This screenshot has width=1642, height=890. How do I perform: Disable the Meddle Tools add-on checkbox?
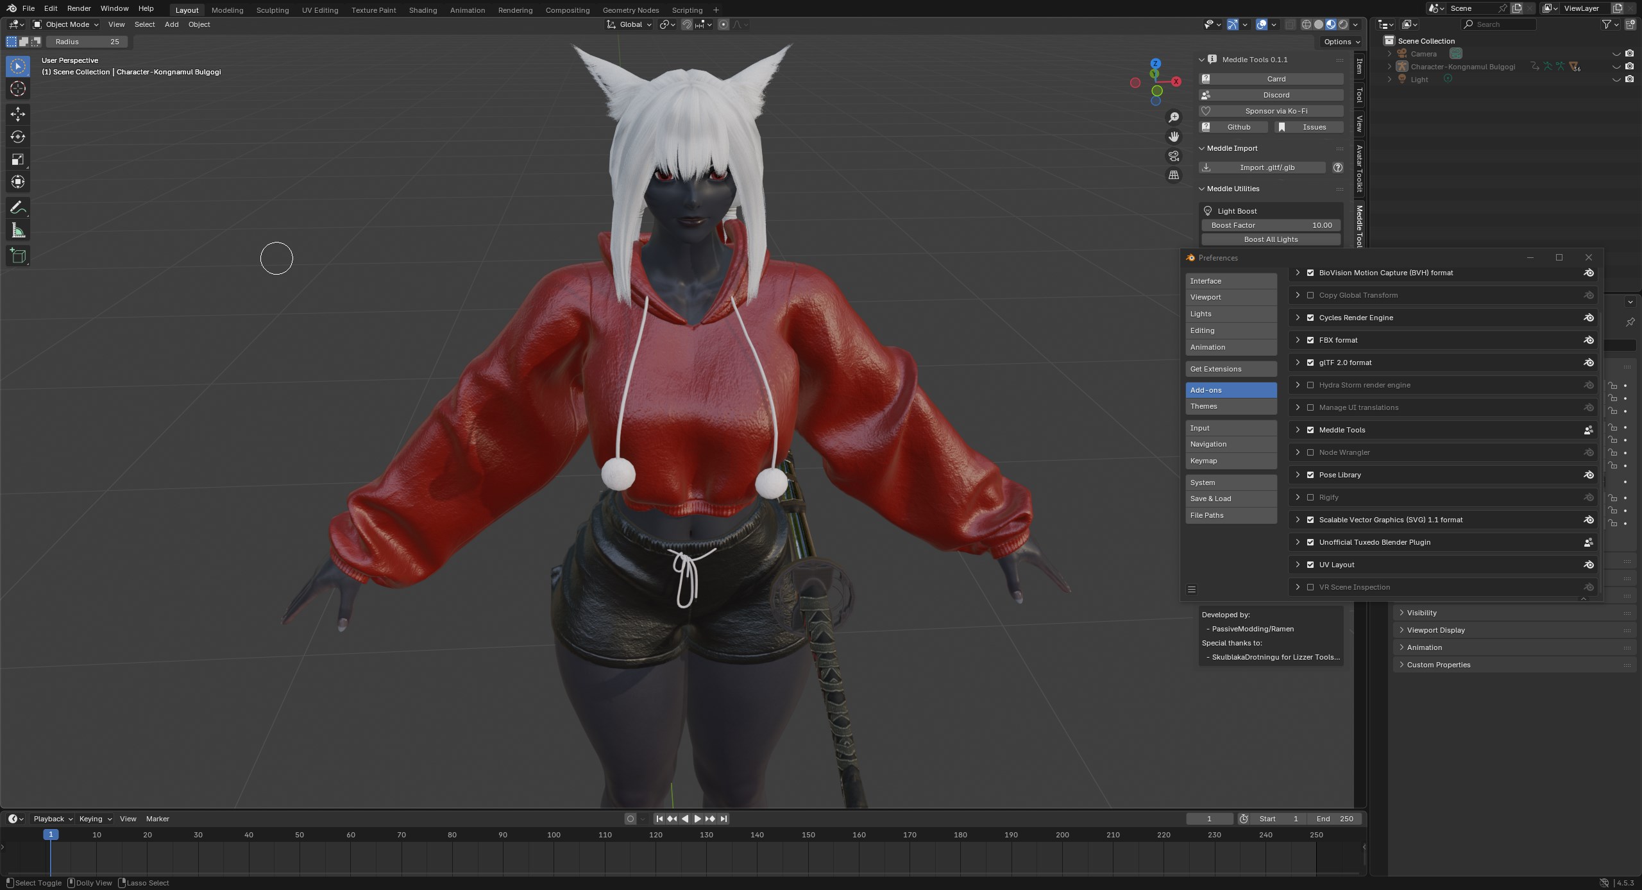click(x=1310, y=430)
